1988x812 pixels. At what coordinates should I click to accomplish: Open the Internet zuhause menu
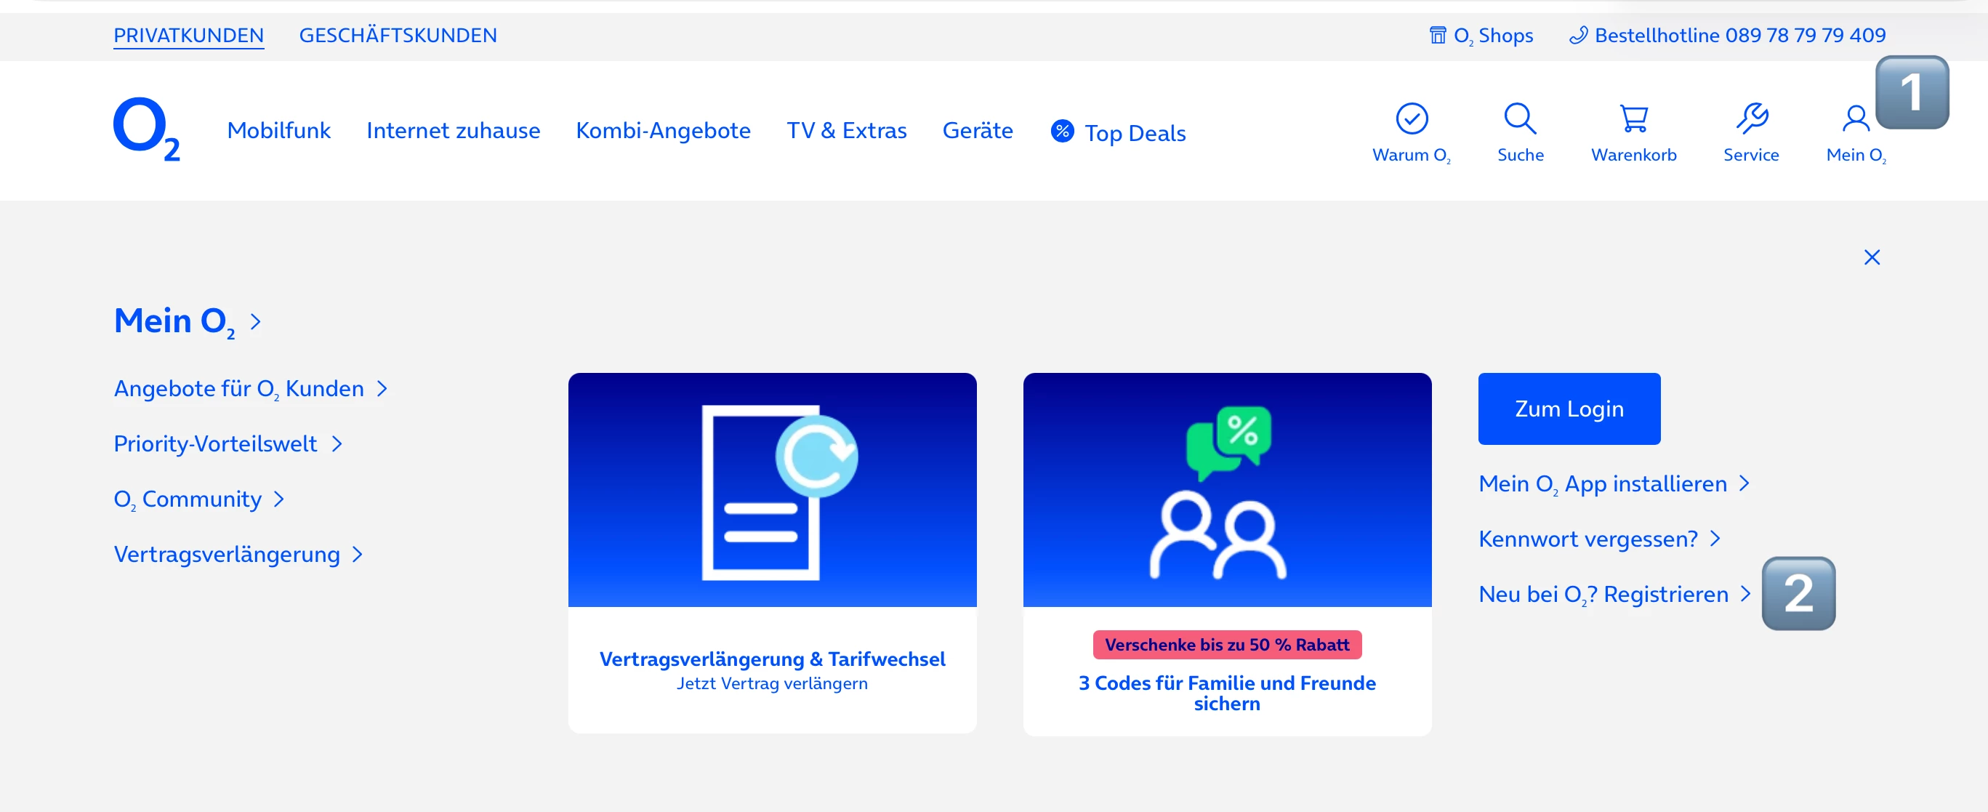pyautogui.click(x=453, y=130)
